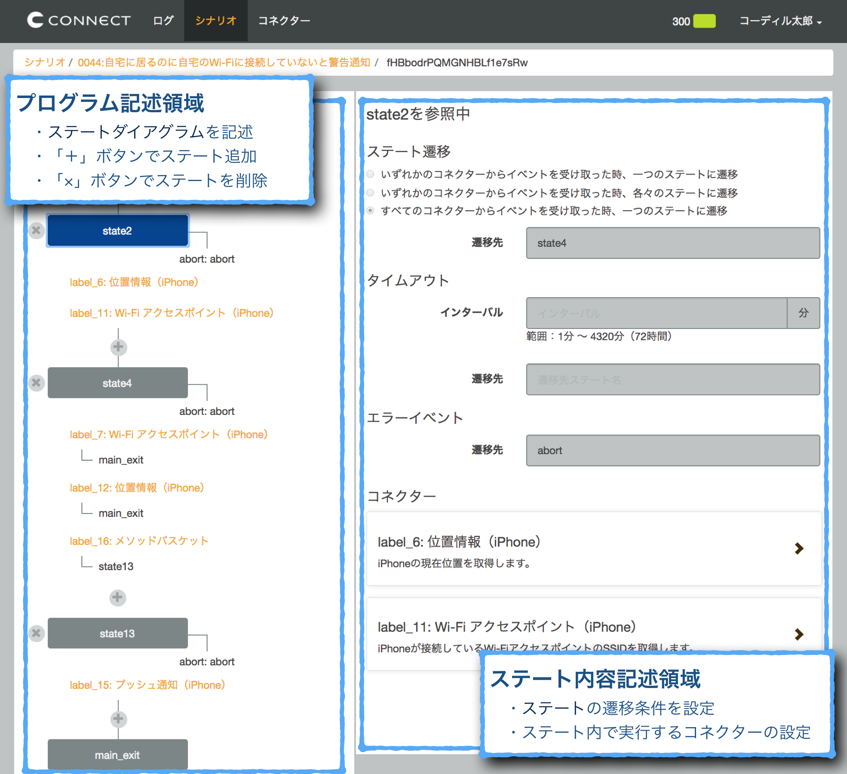The image size is (847, 774).
Task: Add a state with the plus above main_exit
Action: (x=118, y=719)
